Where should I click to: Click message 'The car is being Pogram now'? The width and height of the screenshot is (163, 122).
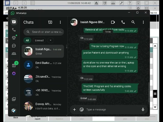(114, 46)
